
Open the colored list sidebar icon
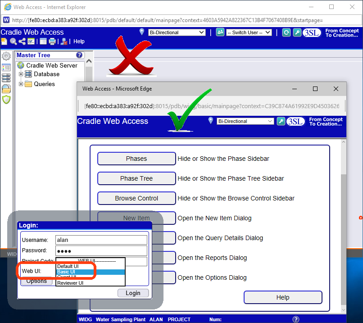click(6, 68)
